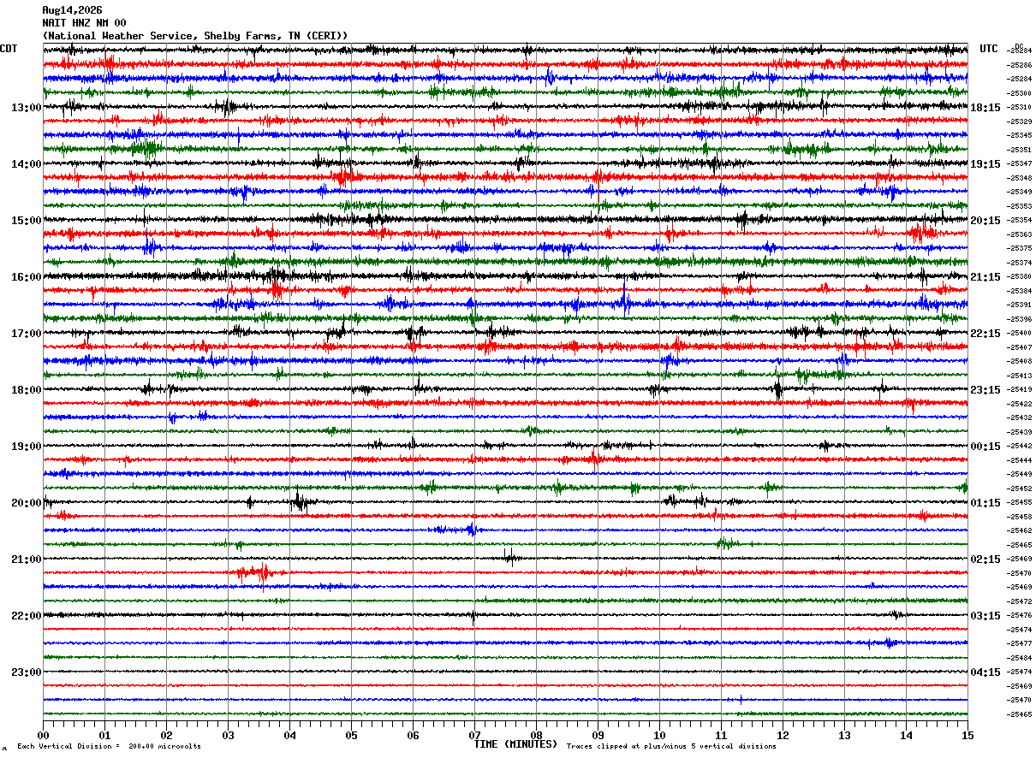Click the 19:00 CDT time label
The width and height of the screenshot is (1036, 758).
pyautogui.click(x=26, y=446)
